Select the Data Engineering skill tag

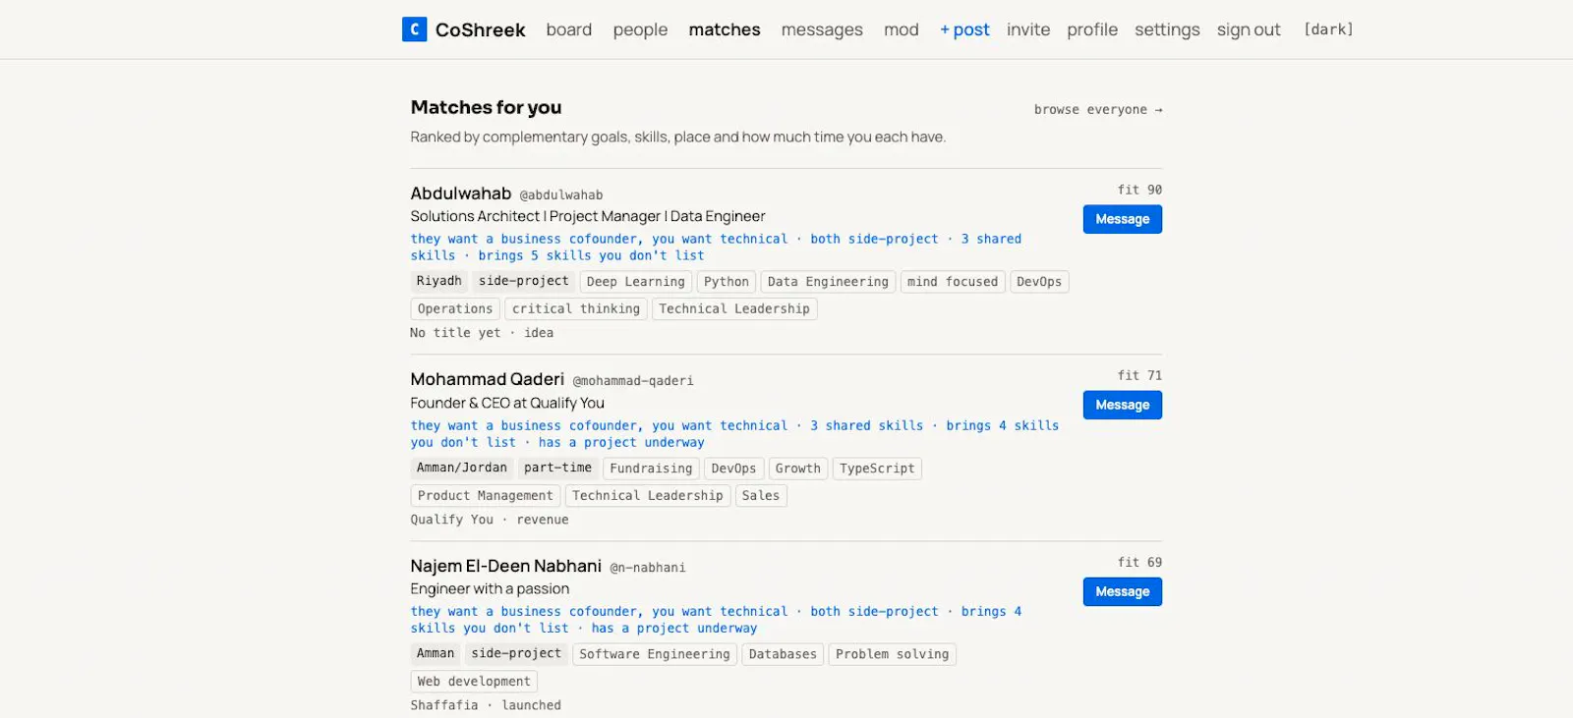828,282
